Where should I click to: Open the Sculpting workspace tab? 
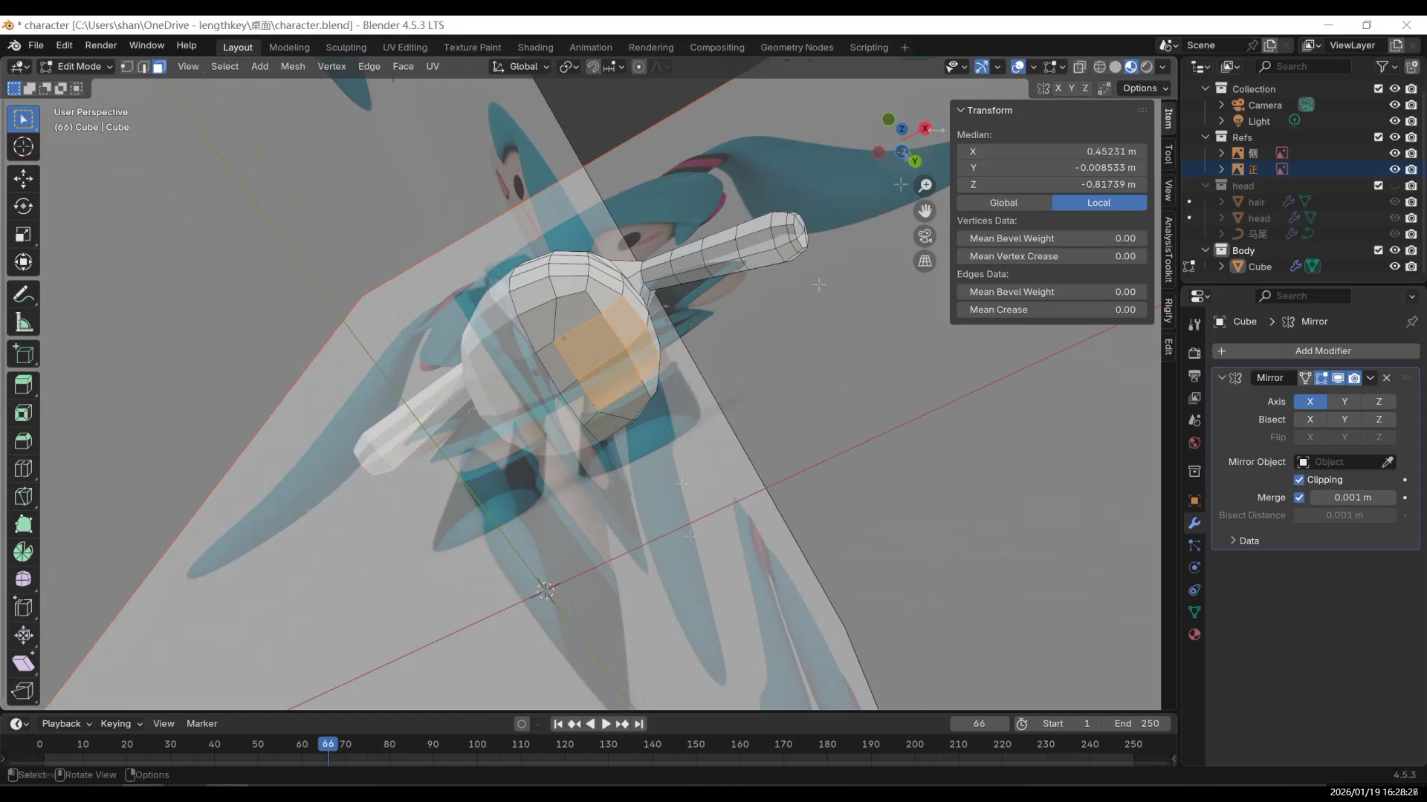click(x=346, y=47)
